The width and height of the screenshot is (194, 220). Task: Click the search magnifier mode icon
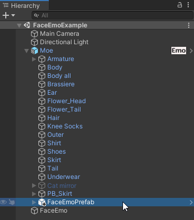click(36, 15)
